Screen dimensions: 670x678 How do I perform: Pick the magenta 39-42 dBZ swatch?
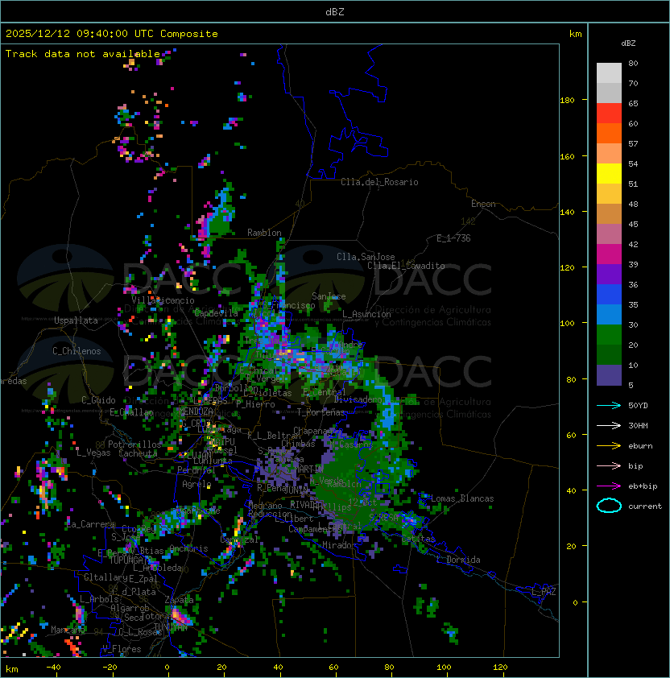point(609,254)
